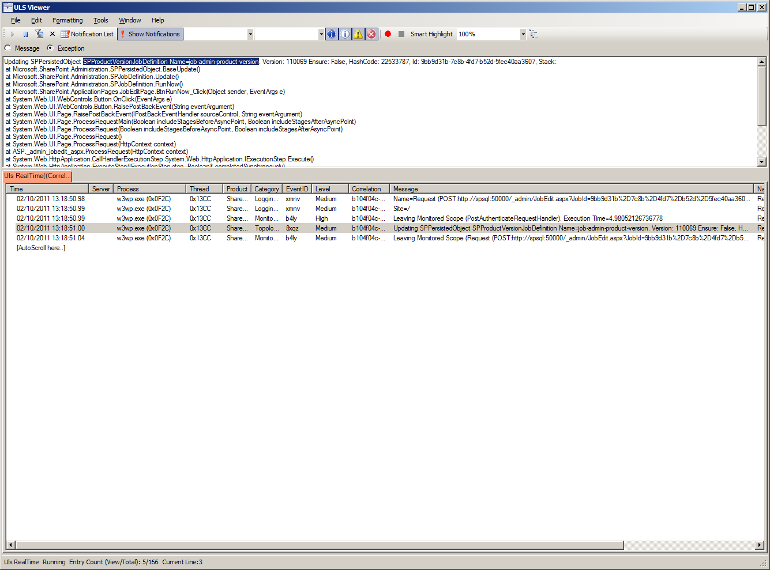Toggle the Show Notifications button
Image resolution: width=770 pixels, height=570 pixels.
150,34
